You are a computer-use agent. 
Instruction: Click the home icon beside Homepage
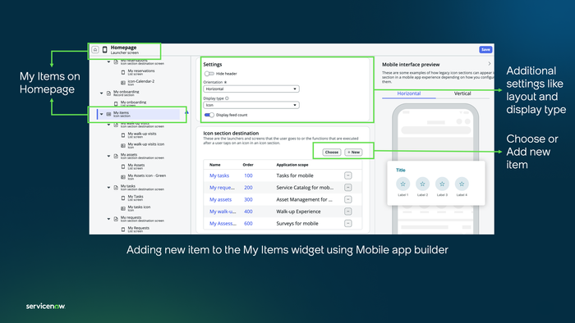coord(95,50)
